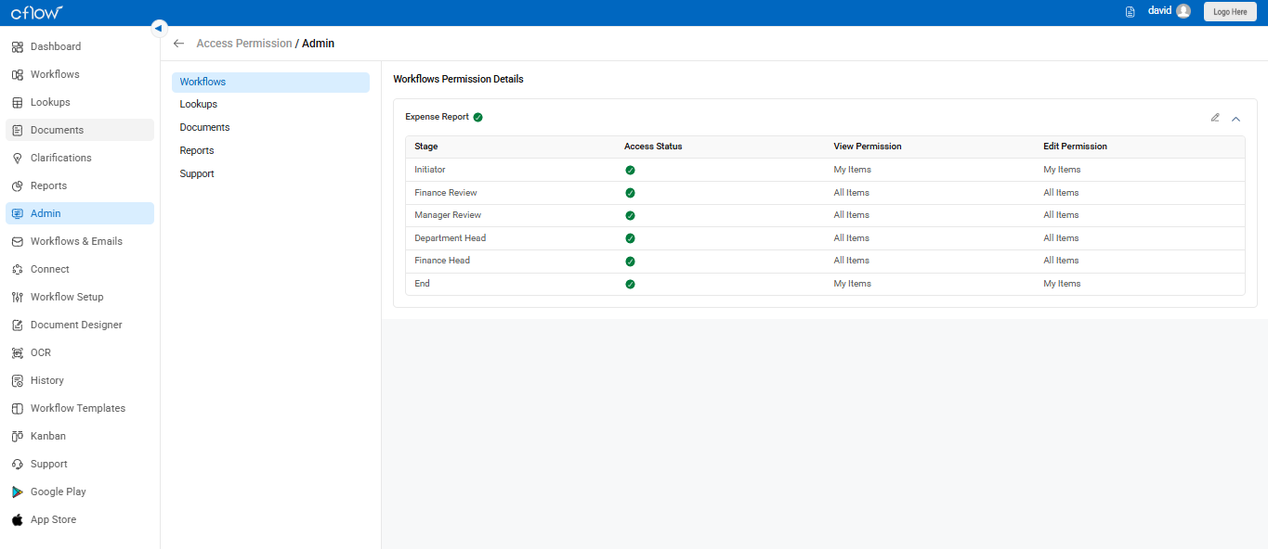The height and width of the screenshot is (549, 1268).
Task: Open Dashboard from the sidebar menu
Action: (x=80, y=46)
